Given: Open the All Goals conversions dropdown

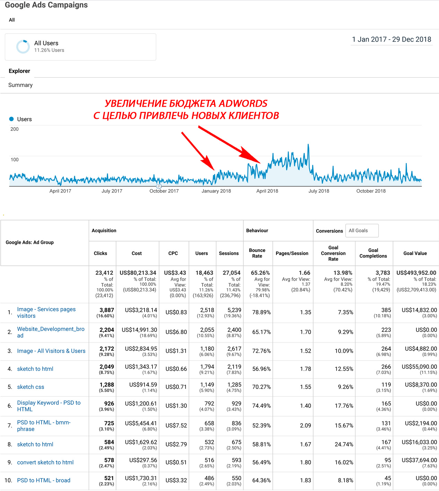Looking at the screenshot, I should point(362,230).
